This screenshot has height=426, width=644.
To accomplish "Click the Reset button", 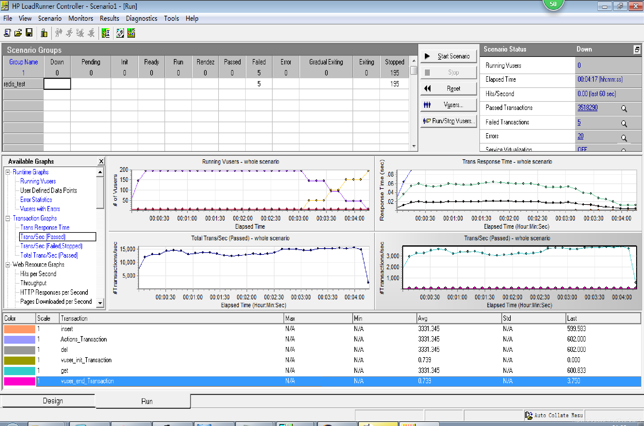I will 448,89.
